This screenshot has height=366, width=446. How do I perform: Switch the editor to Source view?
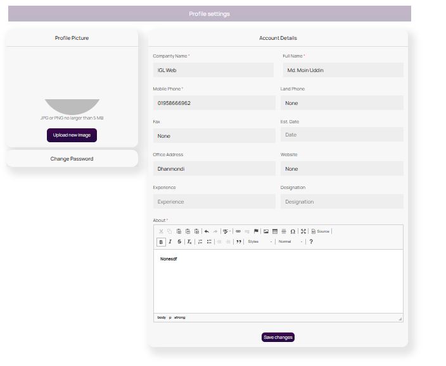point(320,231)
